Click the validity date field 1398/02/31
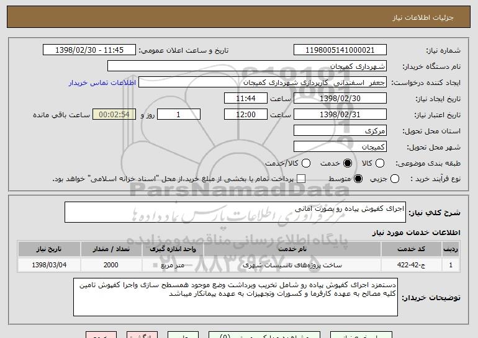The width and height of the screenshot is (478, 338). coord(340,115)
